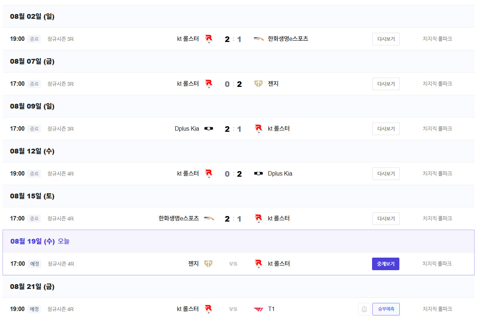
Task: Click 중계보기 to watch today's broadcast
Action: click(386, 264)
